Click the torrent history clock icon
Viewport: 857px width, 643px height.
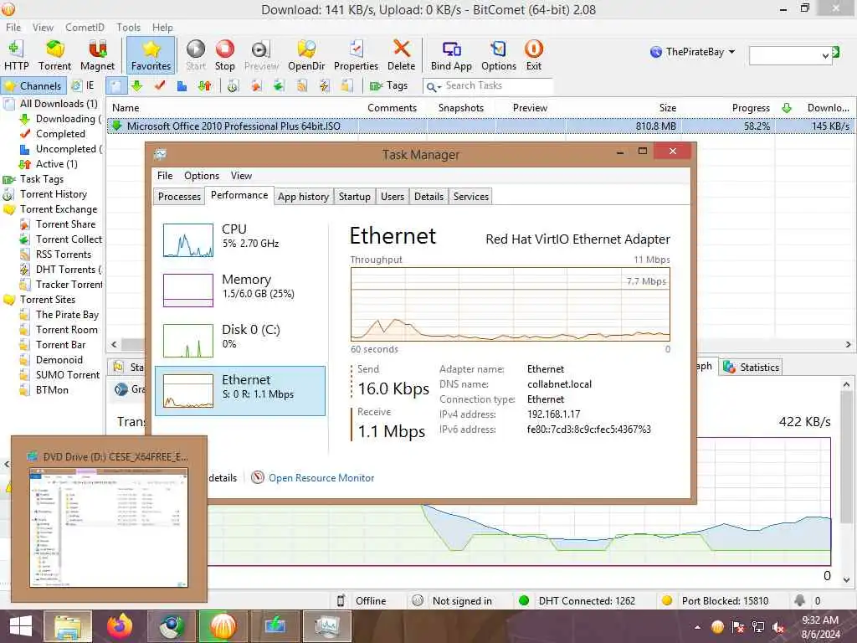click(x=233, y=86)
